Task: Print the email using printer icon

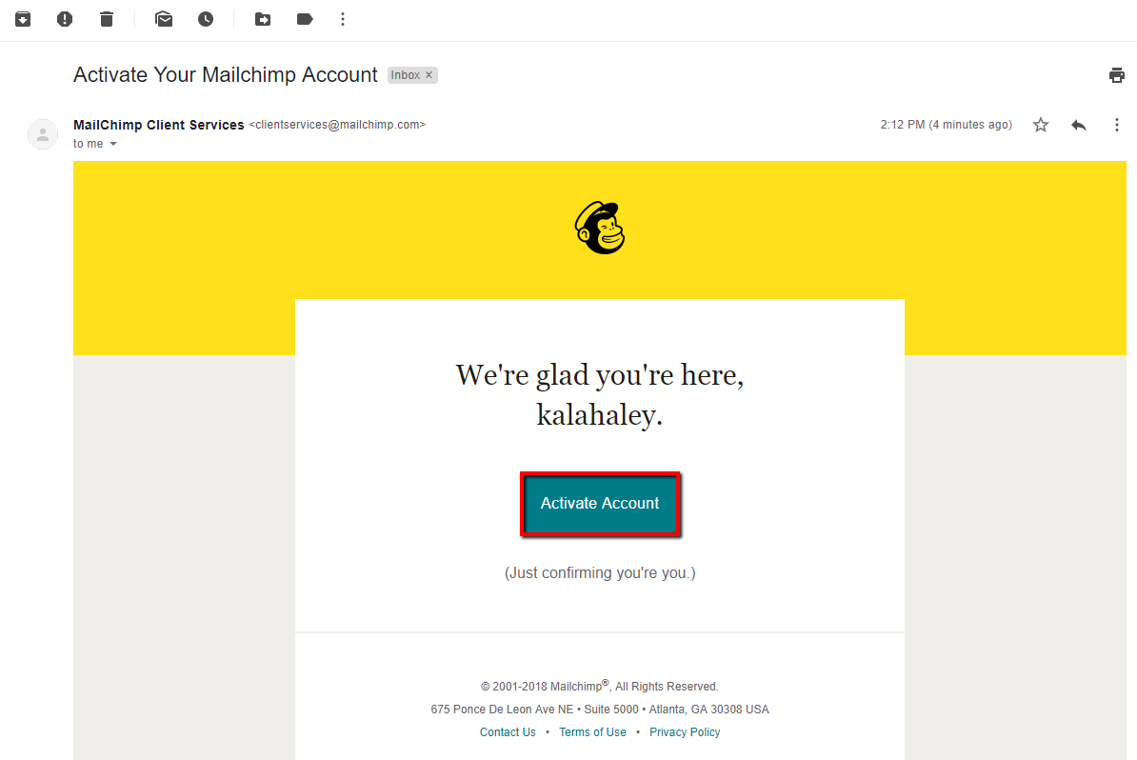Action: point(1117,75)
